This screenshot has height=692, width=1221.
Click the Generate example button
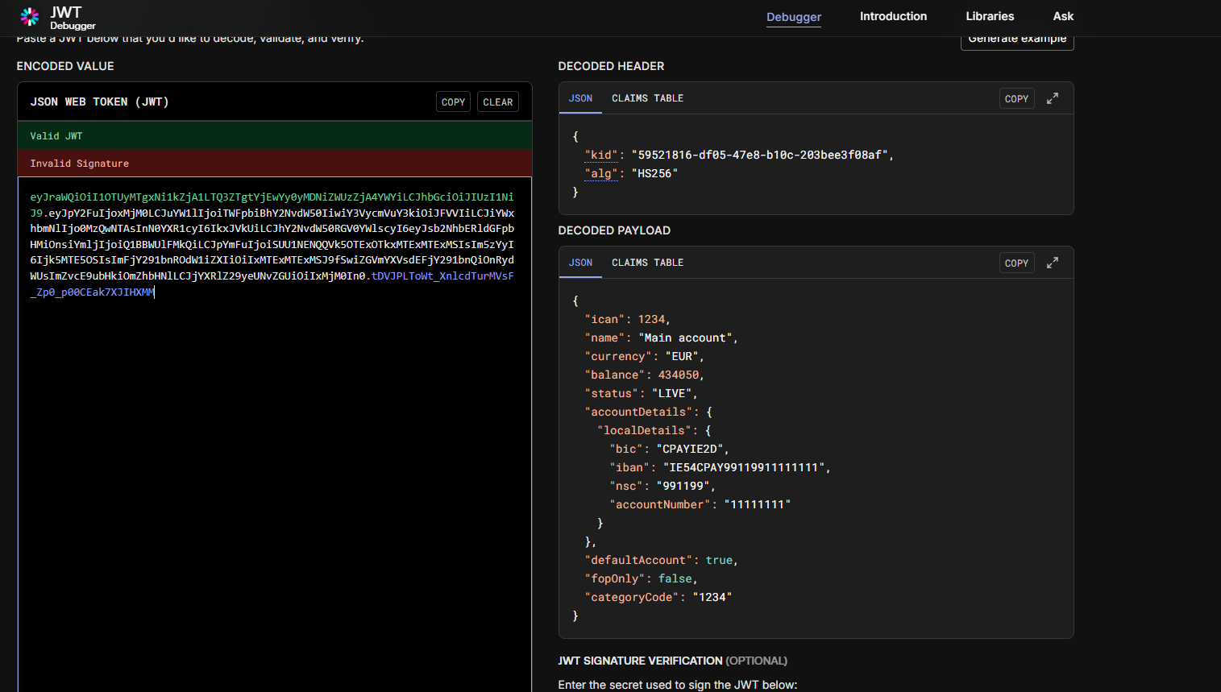pos(1017,40)
